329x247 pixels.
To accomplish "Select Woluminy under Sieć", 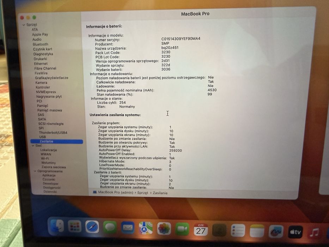I will pyautogui.click(x=48, y=163).
